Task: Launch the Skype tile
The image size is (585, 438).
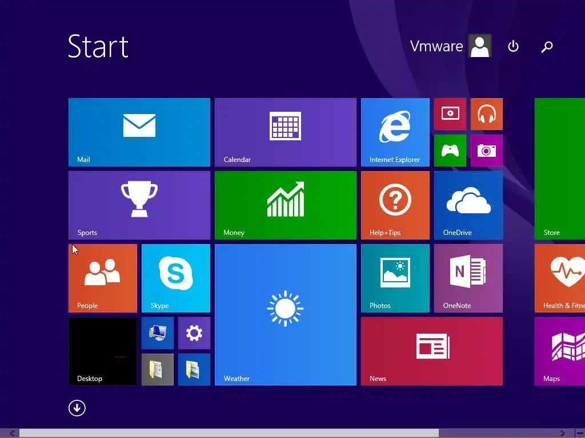Action: pyautogui.click(x=176, y=278)
